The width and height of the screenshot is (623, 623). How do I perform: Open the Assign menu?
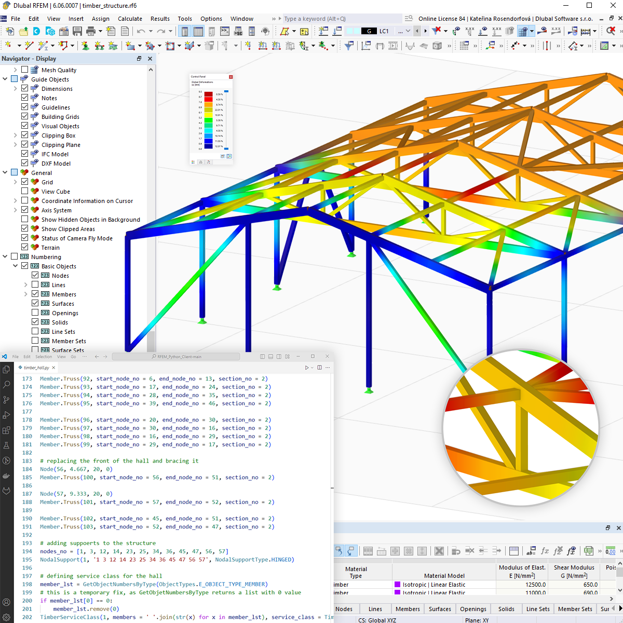point(101,19)
